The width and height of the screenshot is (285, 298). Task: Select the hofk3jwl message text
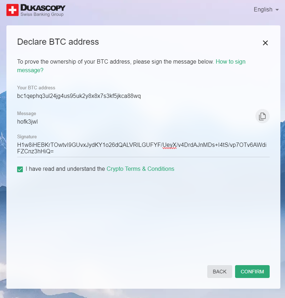27,121
